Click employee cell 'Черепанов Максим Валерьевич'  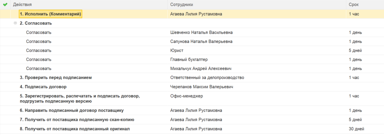click(x=201, y=87)
